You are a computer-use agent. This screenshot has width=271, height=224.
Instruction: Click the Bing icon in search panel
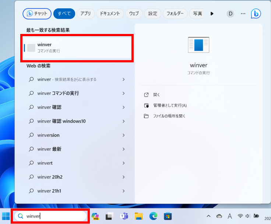256,14
